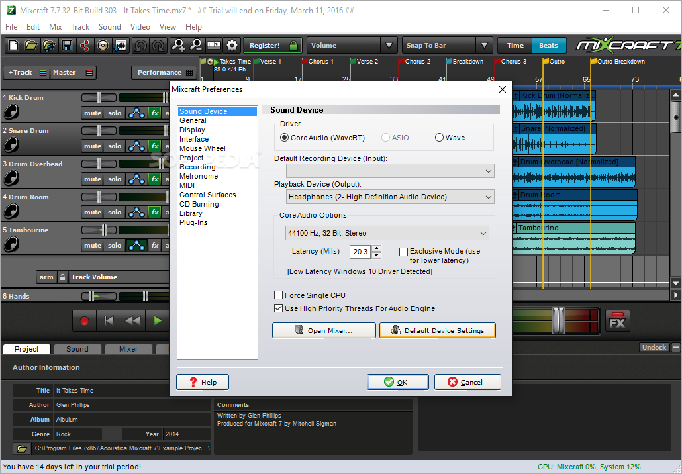Viewport: 682px width, 474px height.
Task: Click the redo arrow icon
Action: (x=158, y=45)
